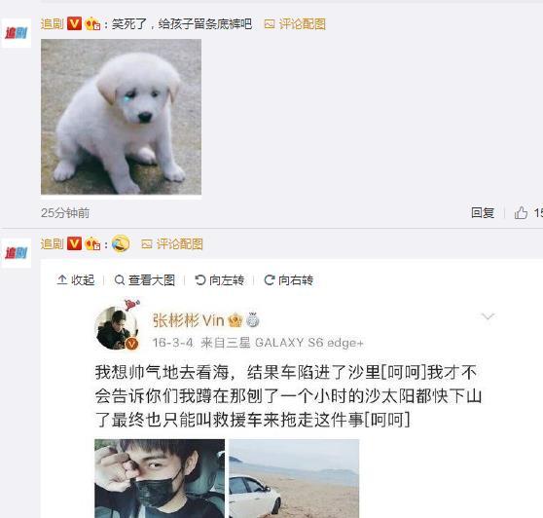Rotate image left with 向左转
Viewport: 543px width, 518px height.
pyautogui.click(x=219, y=280)
